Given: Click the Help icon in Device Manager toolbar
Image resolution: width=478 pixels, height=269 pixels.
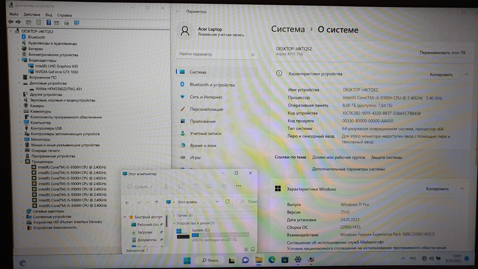Looking at the screenshot, I should (x=49, y=22).
